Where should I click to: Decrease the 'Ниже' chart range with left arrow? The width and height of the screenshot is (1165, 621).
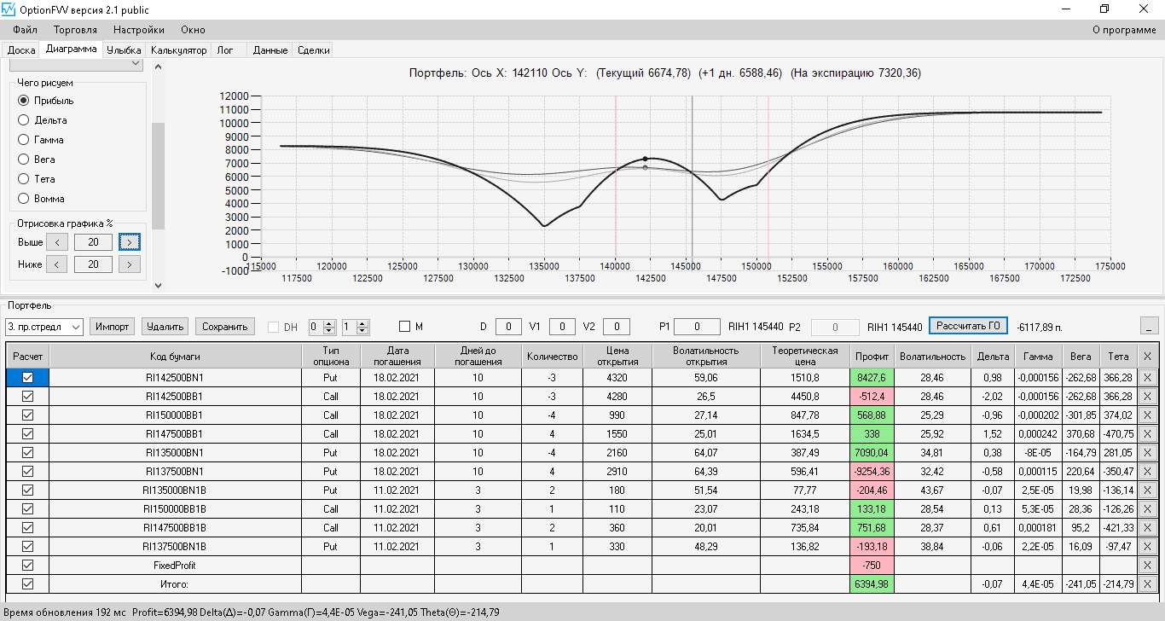(56, 264)
